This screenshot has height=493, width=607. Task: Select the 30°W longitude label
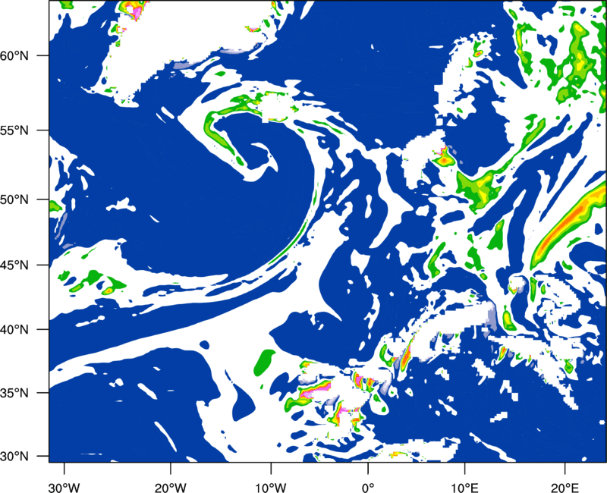point(64,488)
